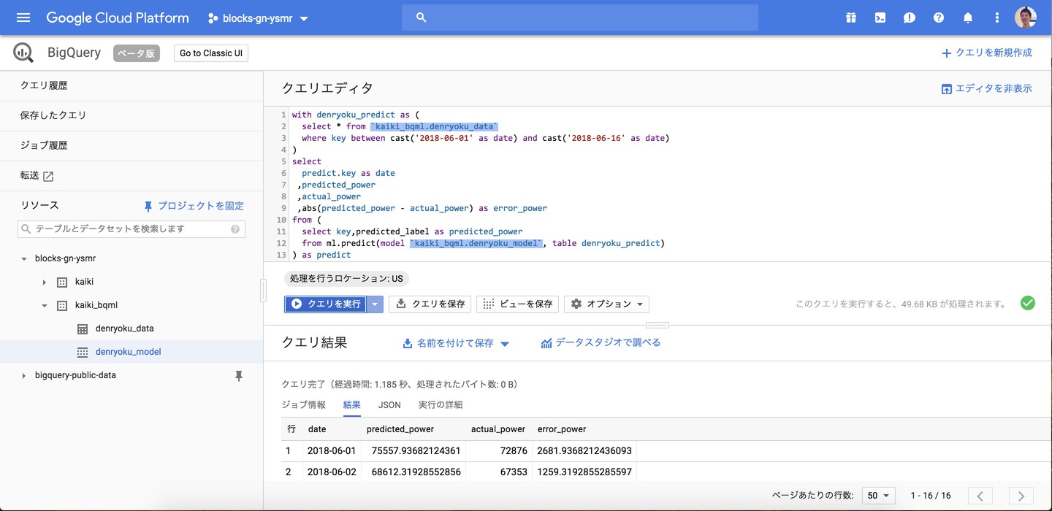Click predicted value 68612.31928552856
Image resolution: width=1052 pixels, height=511 pixels.
(416, 472)
